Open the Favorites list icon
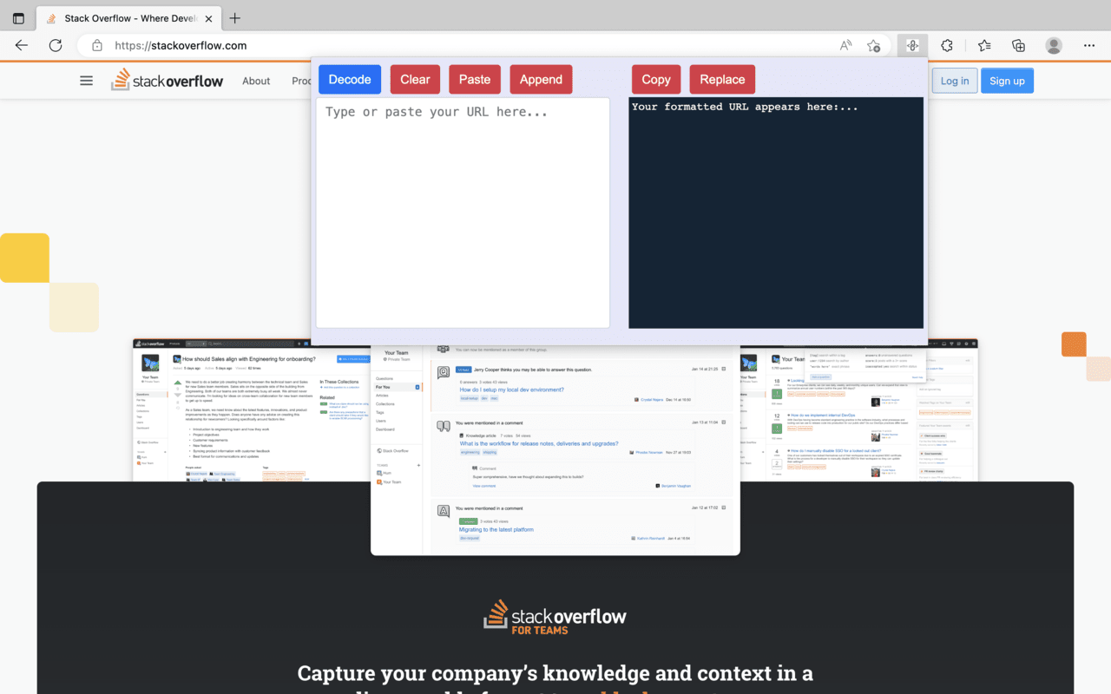The image size is (1111, 694). click(983, 46)
